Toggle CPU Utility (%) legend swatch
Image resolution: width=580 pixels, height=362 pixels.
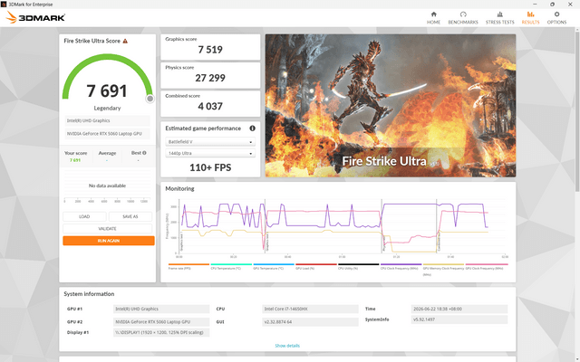[359, 264]
